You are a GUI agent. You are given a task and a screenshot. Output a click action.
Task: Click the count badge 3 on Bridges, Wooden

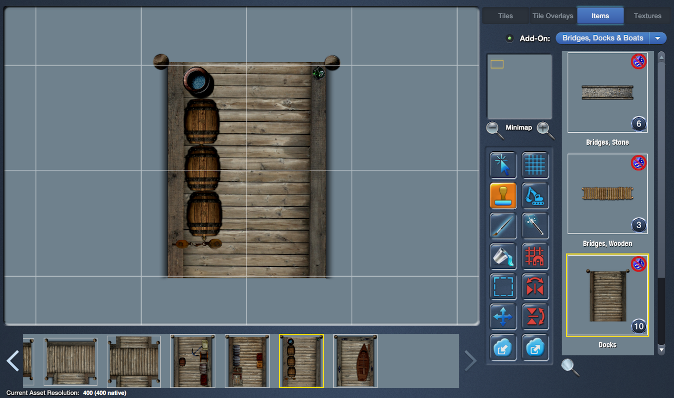[638, 226]
